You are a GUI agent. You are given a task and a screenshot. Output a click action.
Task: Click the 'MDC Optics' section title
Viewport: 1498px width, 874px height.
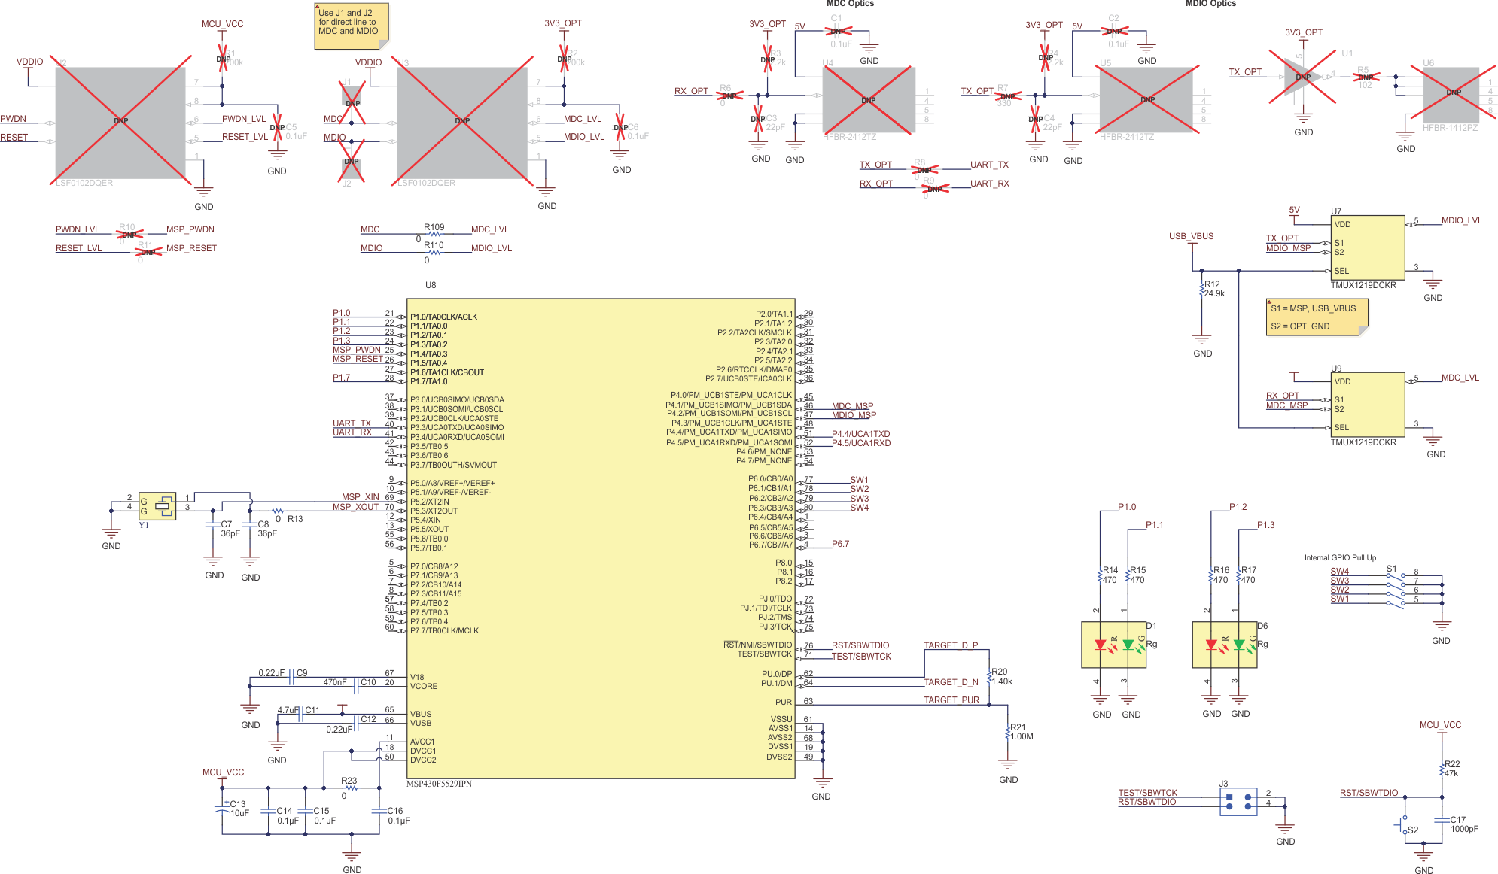point(851,4)
